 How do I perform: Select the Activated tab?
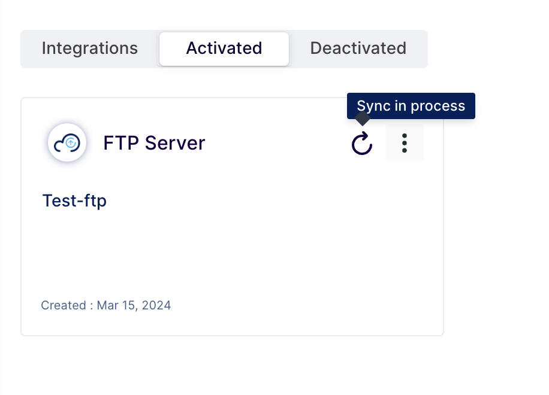pyautogui.click(x=224, y=48)
